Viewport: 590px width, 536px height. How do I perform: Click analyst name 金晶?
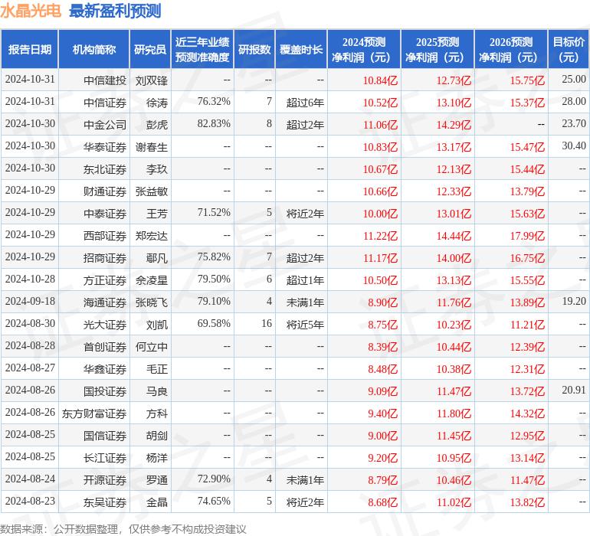tap(157, 502)
